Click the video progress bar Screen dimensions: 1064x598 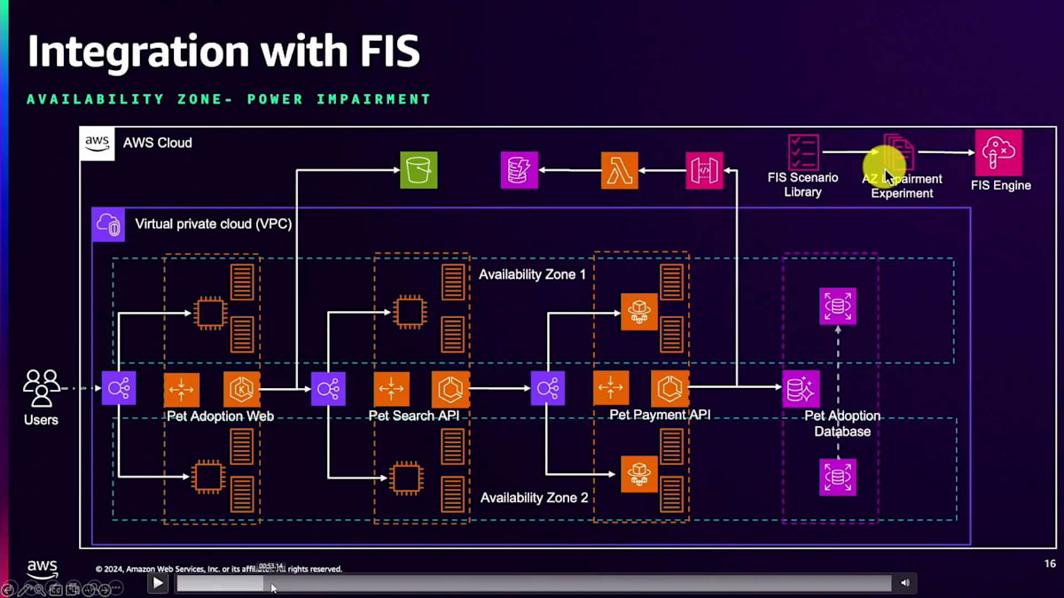coord(534,583)
